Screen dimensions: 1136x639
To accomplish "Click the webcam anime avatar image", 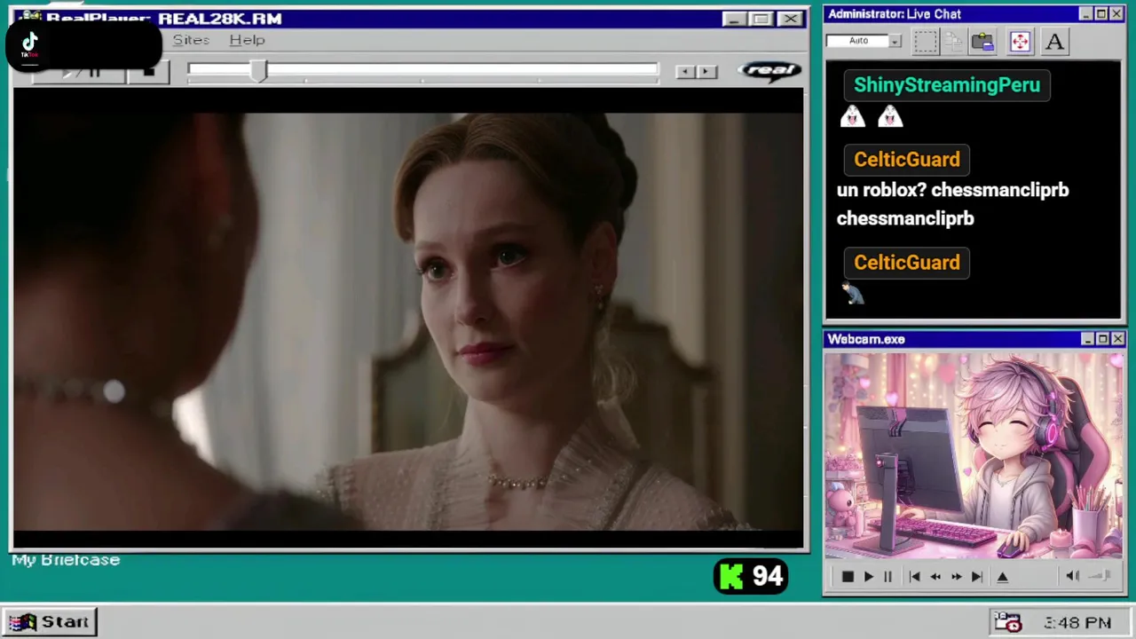I will click(973, 455).
